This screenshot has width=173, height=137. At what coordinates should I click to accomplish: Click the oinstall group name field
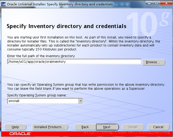43,101
